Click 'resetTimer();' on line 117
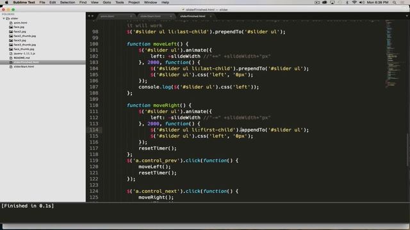This screenshot has width=410, height=230. tap(158, 148)
